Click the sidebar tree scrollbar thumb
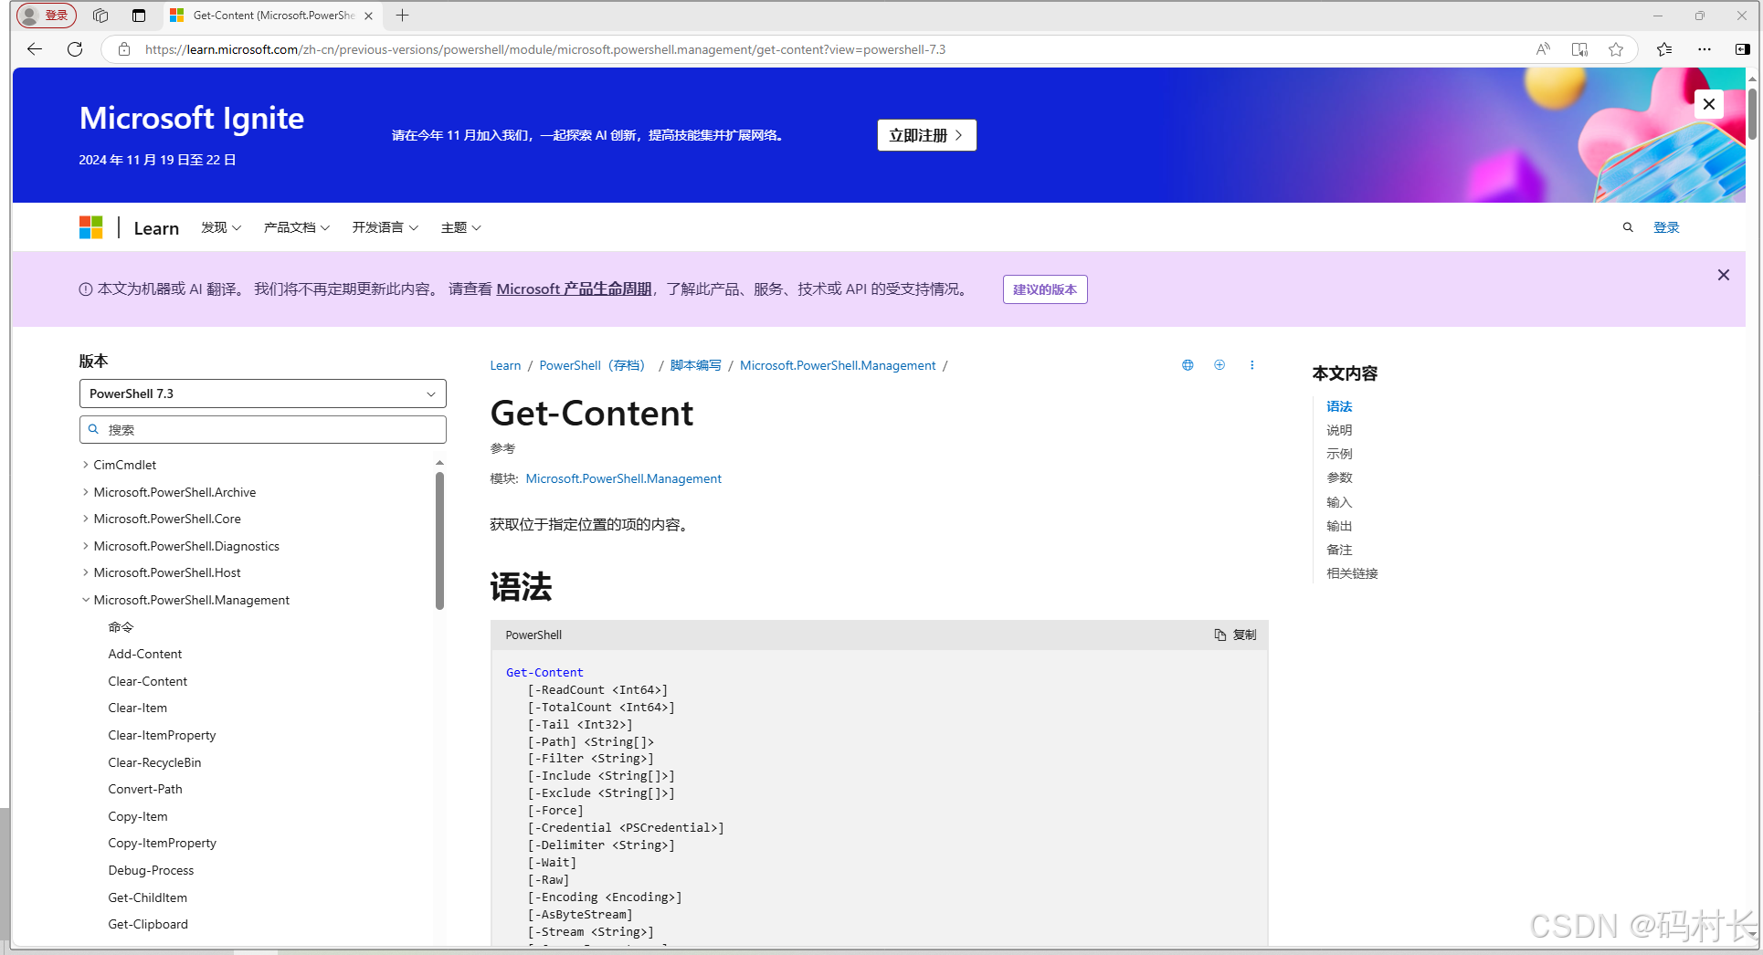The image size is (1763, 955). [x=439, y=540]
